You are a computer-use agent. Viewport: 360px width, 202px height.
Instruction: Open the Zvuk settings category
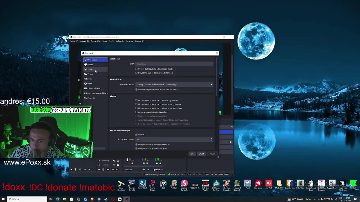tap(95, 79)
